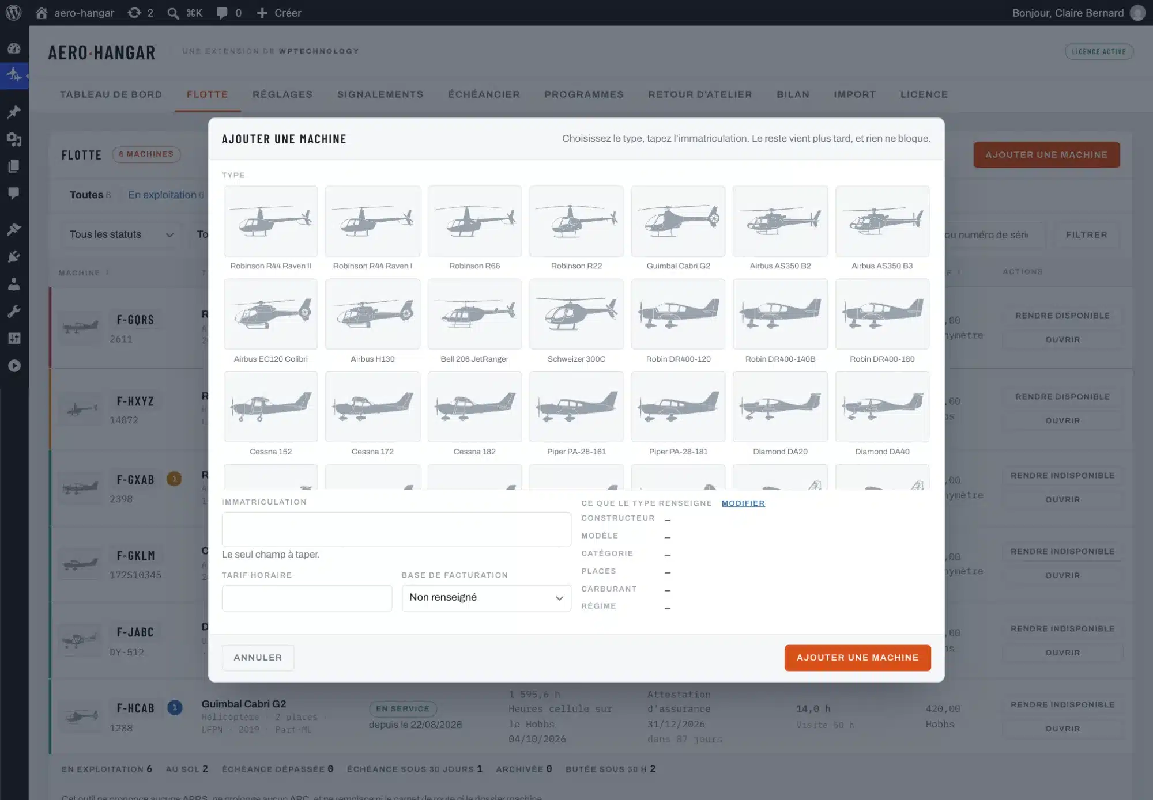Open the Dashboard gauge sidebar icon
Screen dimensions: 1153x800
[x=14, y=48]
